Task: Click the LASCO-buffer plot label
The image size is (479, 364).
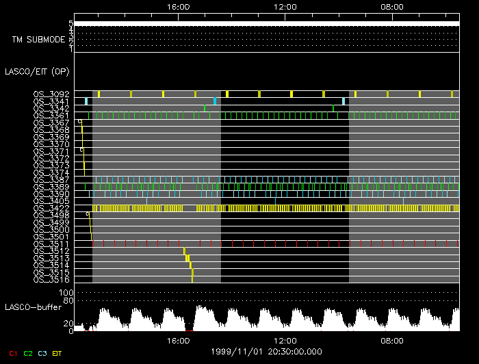Action: pos(34,307)
